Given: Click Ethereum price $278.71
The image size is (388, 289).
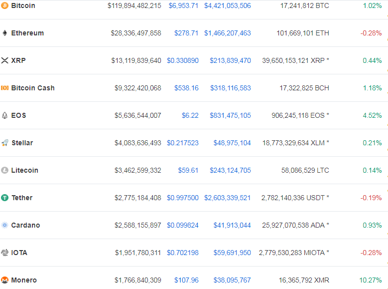Looking at the screenshot, I should pyautogui.click(x=186, y=33).
